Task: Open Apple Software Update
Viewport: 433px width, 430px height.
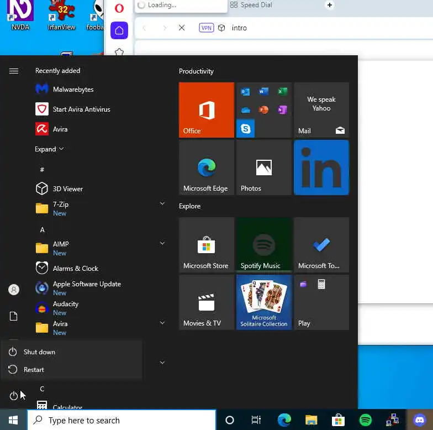Action: point(99,289)
